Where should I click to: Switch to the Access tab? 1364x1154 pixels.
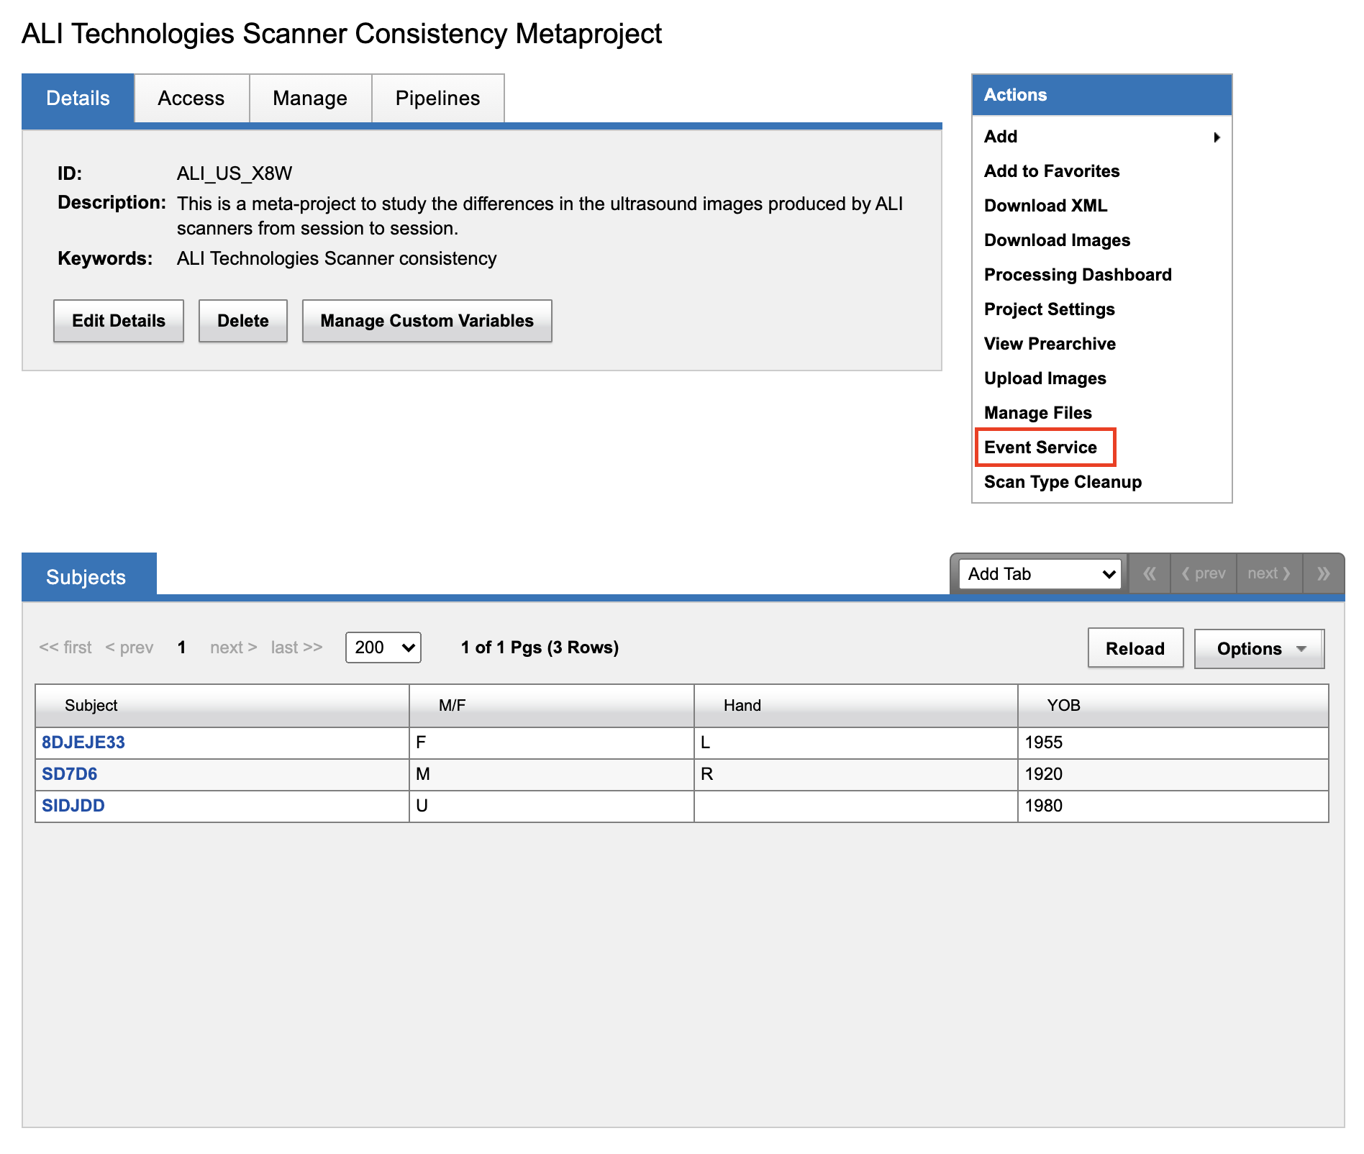tap(191, 99)
